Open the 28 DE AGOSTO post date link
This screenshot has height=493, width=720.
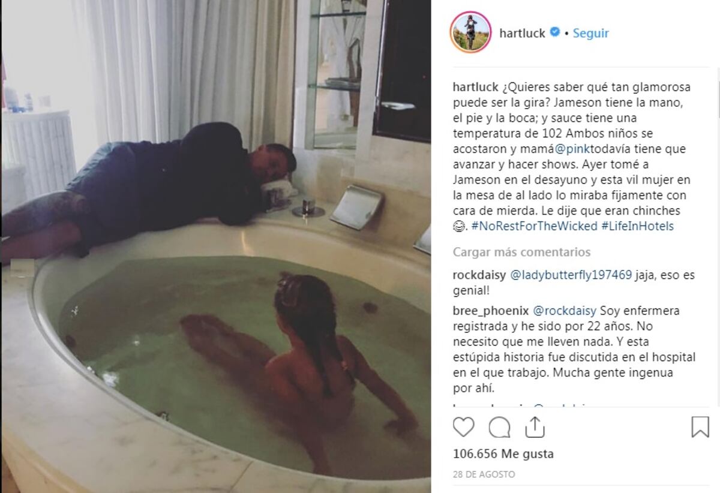[484, 474]
